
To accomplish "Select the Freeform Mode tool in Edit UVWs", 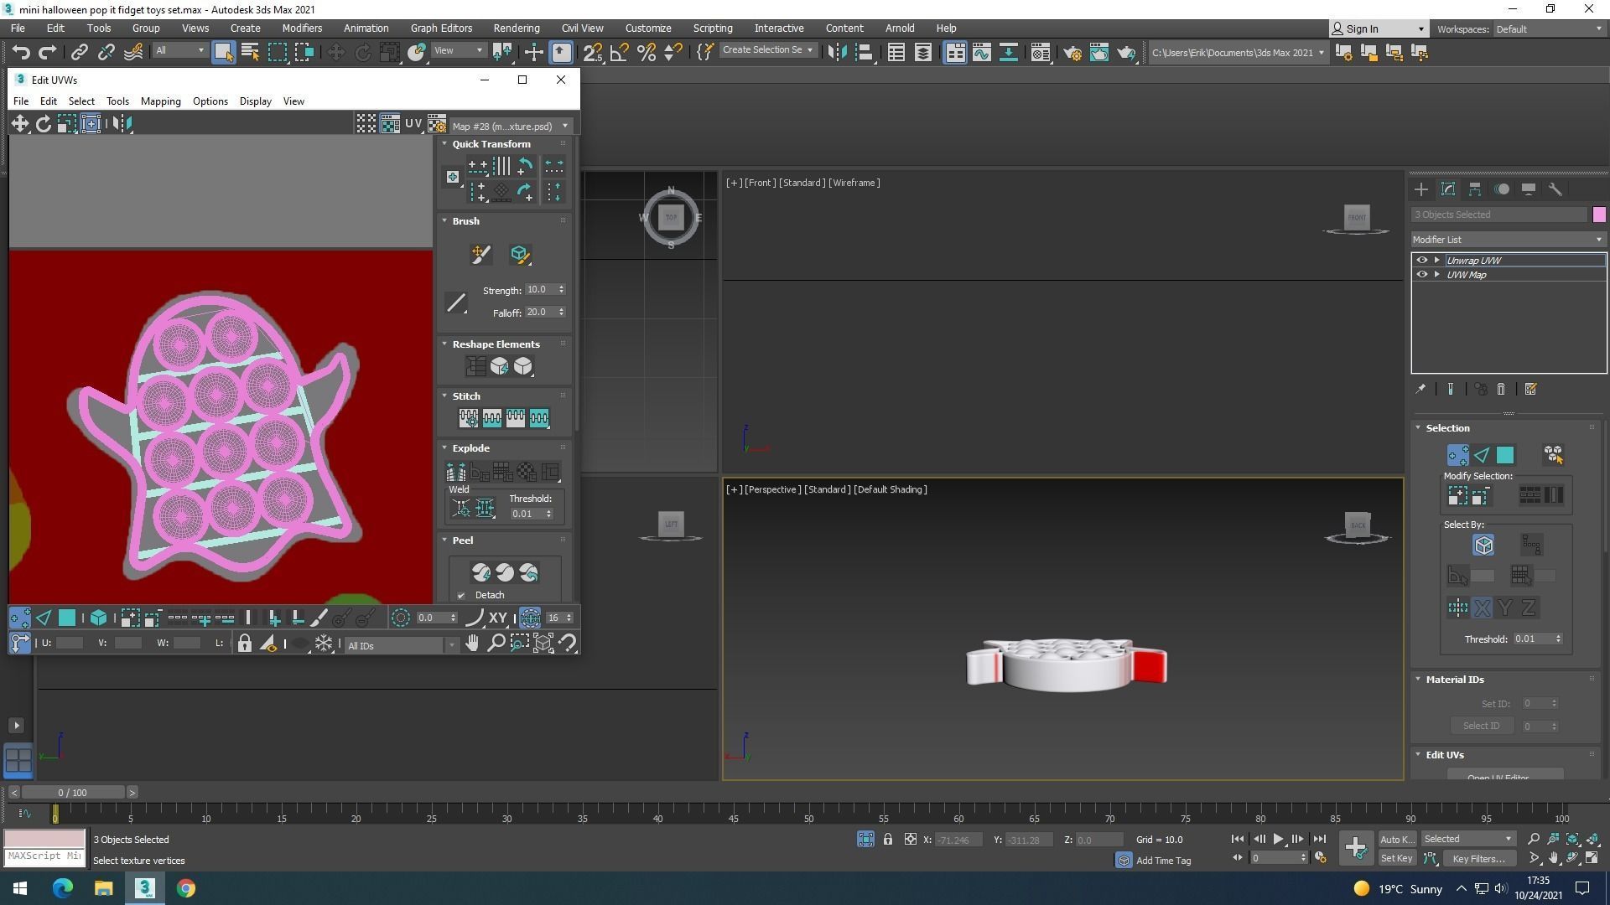I will [91, 124].
